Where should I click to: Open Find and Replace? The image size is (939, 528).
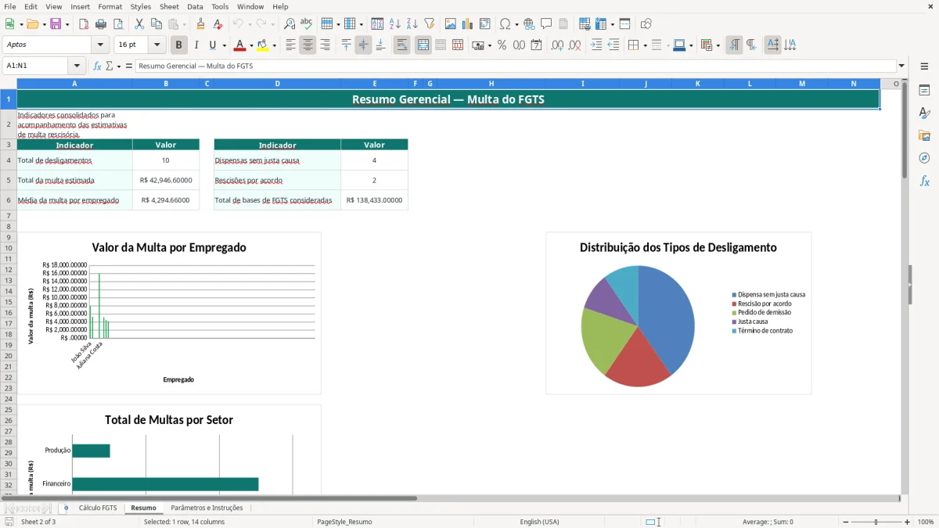290,24
